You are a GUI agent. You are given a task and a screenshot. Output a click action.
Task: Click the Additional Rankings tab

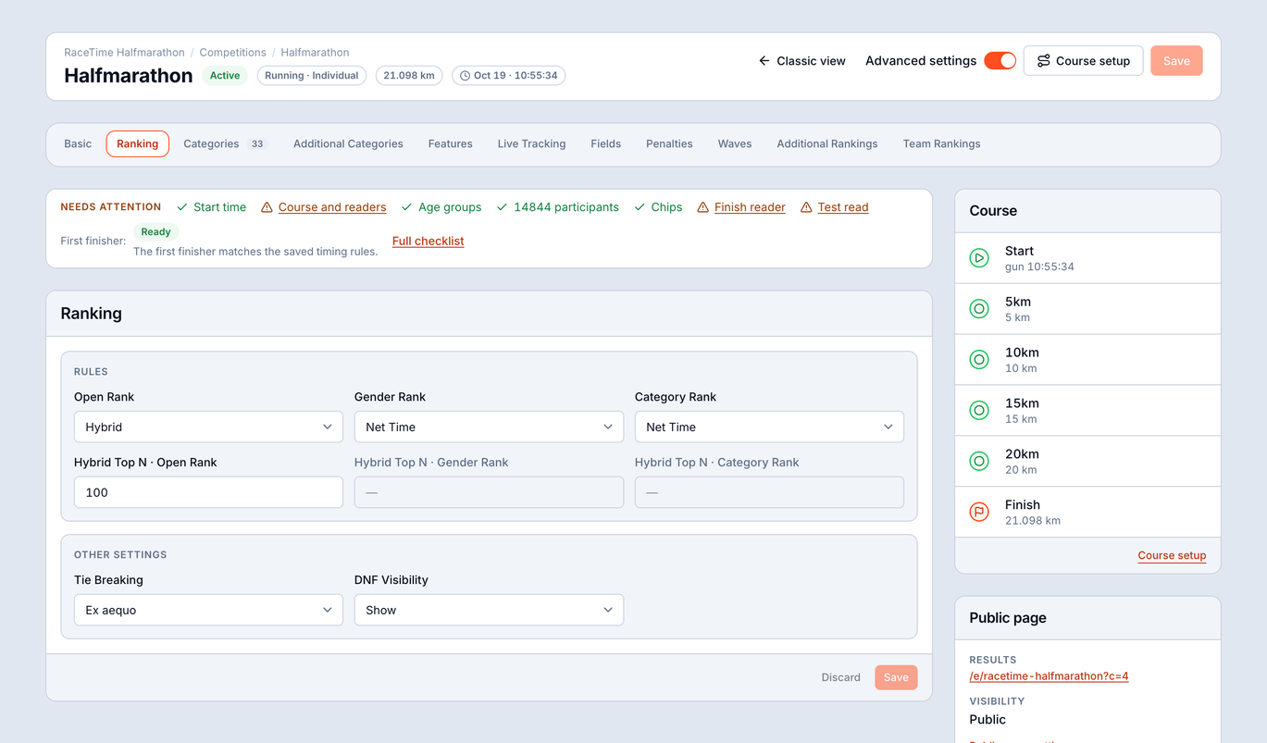coord(826,144)
